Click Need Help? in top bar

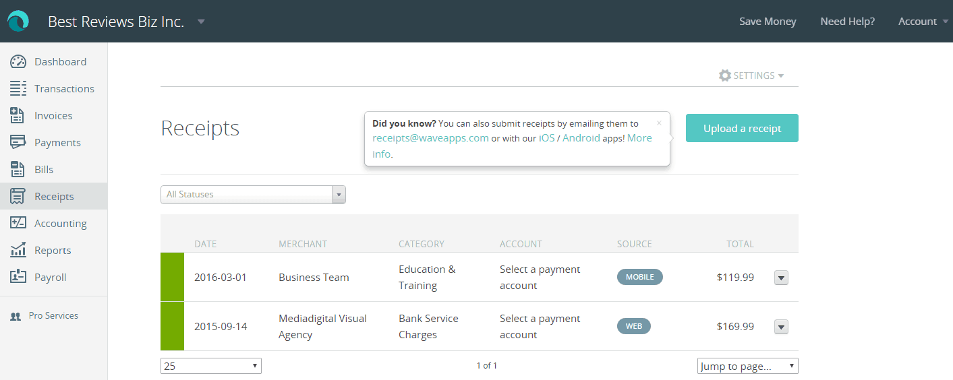(x=847, y=22)
